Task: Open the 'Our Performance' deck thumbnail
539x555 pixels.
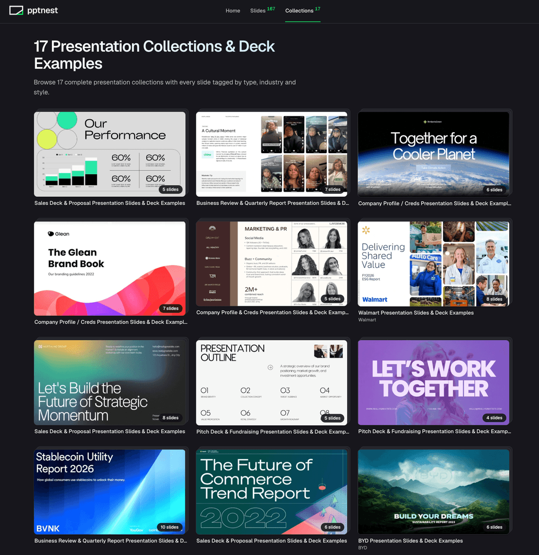Action: coord(110,154)
